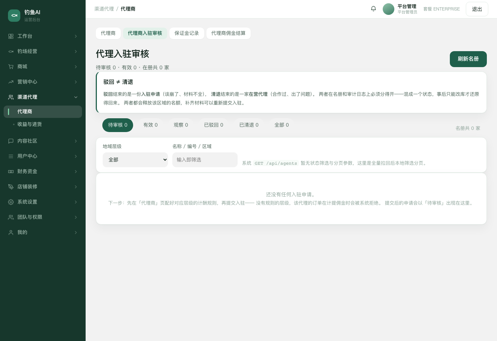Screen dimensions: 497x341
Task: Filter by 已清退 0 status
Action: [x=249, y=125]
